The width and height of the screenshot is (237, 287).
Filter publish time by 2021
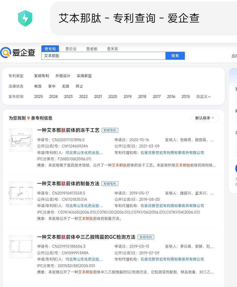click(98, 96)
